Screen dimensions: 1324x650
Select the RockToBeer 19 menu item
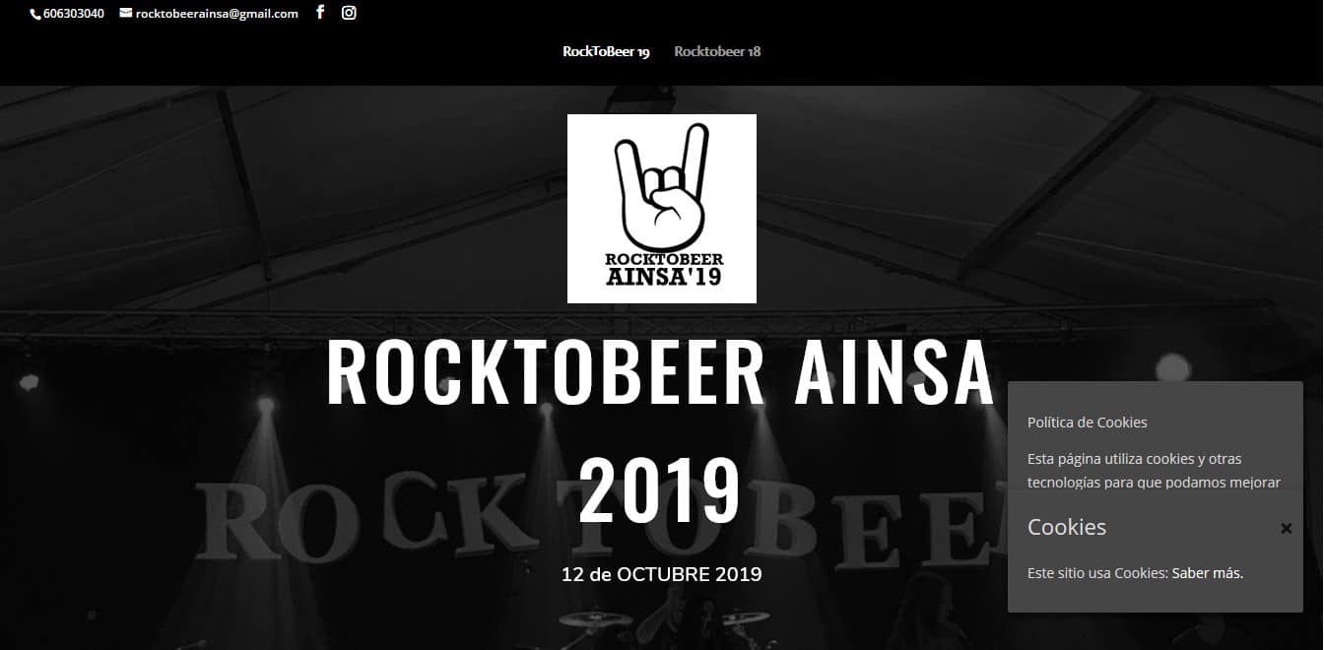click(606, 51)
